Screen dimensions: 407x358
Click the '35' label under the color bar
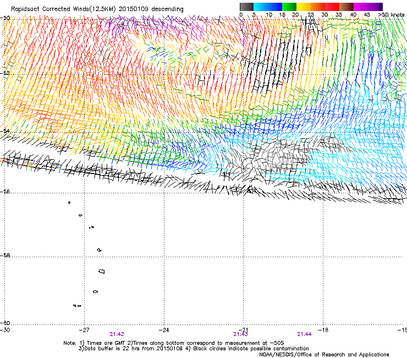pos(339,15)
